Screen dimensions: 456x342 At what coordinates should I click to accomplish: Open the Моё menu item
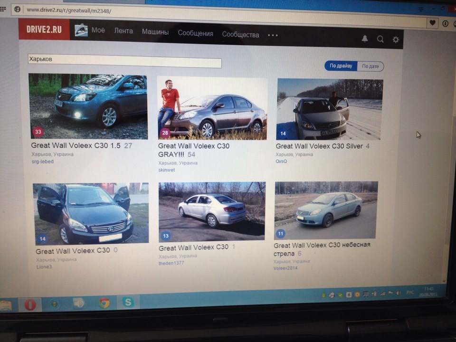pyautogui.click(x=98, y=30)
